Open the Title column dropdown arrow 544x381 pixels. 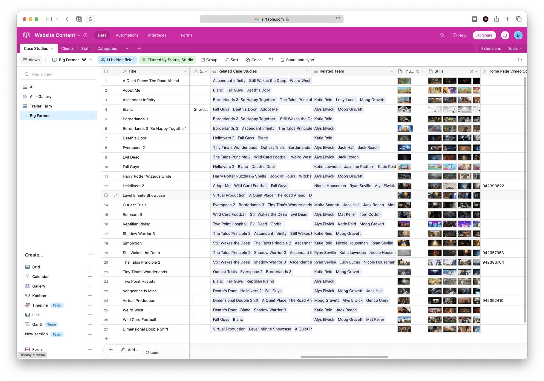pyautogui.click(x=185, y=71)
